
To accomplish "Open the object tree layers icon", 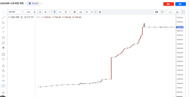I will click(x=3, y=92).
